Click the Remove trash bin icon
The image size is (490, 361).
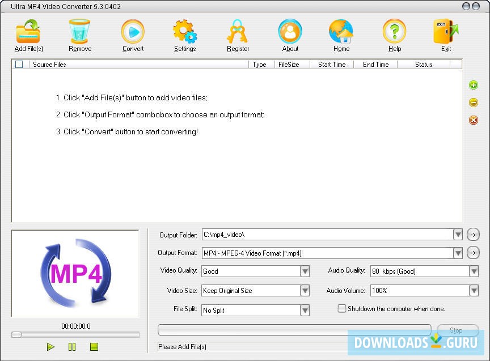pyautogui.click(x=80, y=31)
